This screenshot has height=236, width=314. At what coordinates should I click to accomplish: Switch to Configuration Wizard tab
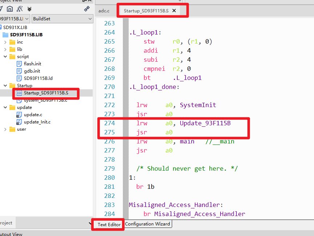(x=147, y=224)
